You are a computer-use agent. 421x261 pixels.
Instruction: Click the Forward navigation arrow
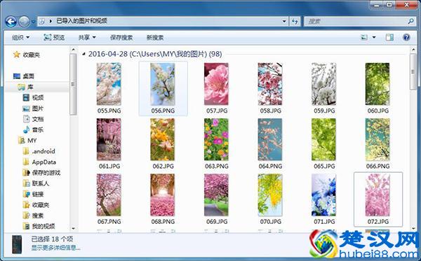point(24,22)
